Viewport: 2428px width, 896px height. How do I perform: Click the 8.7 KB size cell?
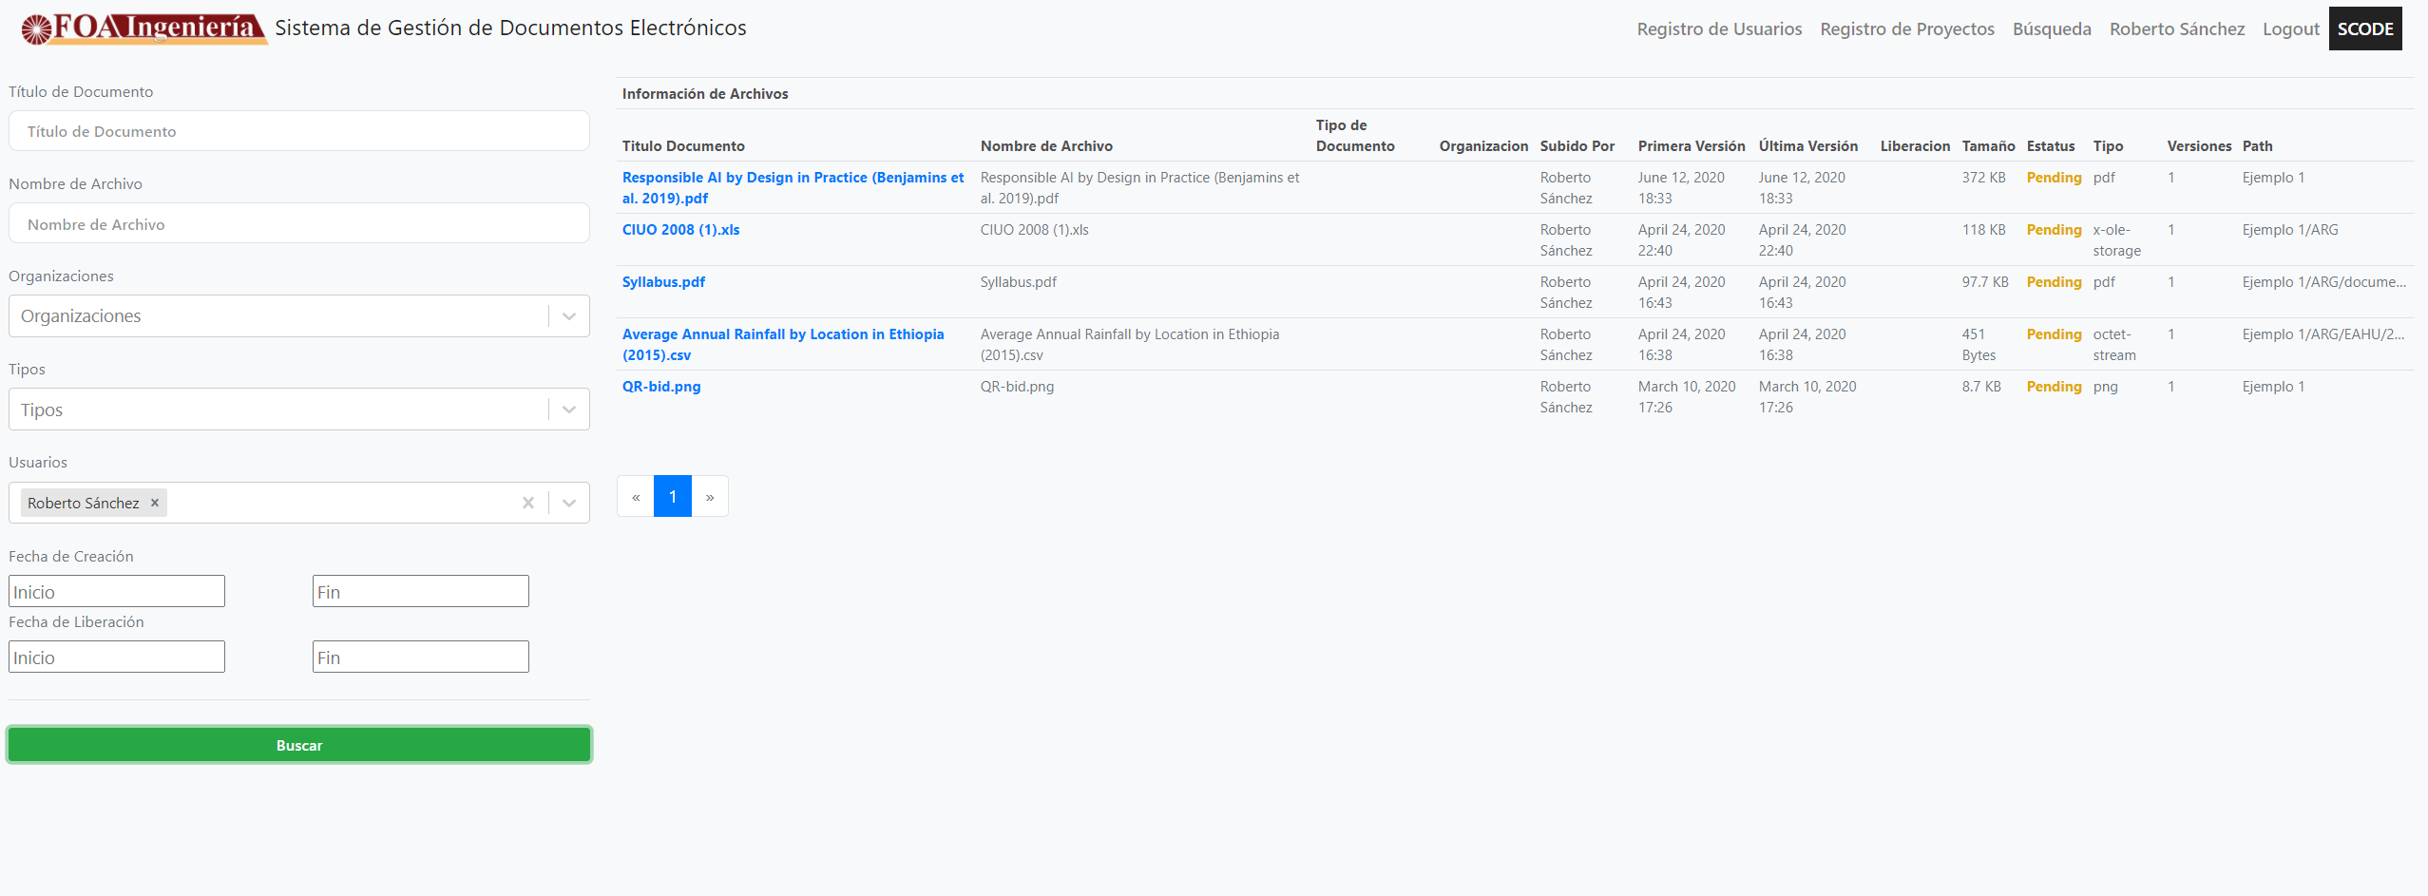coord(1981,387)
